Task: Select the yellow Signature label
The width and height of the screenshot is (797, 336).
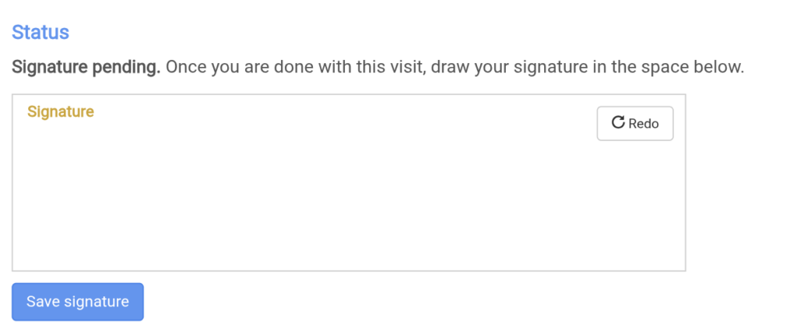Action: [61, 111]
